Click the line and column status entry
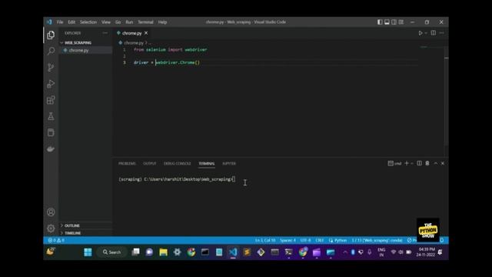The image size is (492, 277). pos(265,240)
